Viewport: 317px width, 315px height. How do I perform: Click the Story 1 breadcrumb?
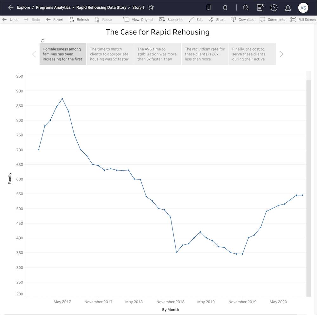tap(138, 8)
